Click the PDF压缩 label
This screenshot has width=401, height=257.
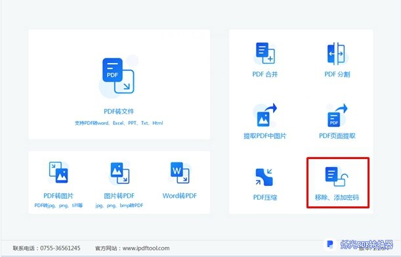tap(264, 197)
